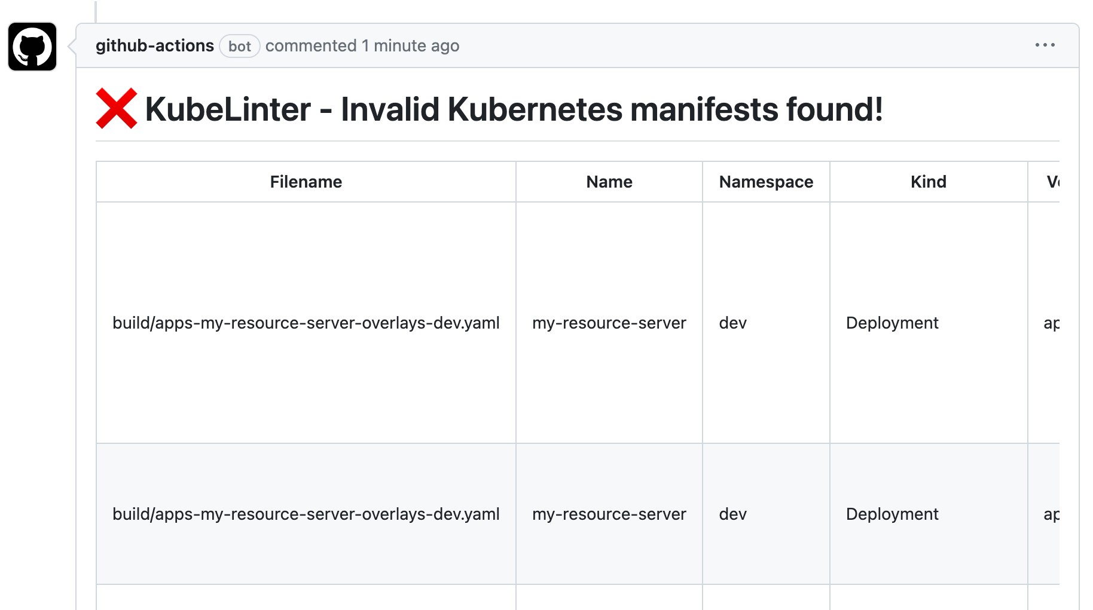This screenshot has height=610, width=1093.
Task: Click the github-actions avatar icon
Action: coord(32,47)
